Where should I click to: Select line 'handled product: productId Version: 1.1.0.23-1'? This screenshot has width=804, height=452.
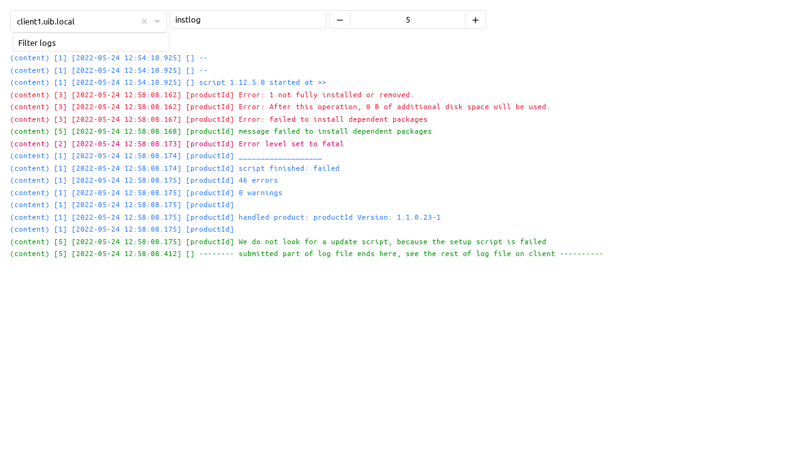[225, 217]
